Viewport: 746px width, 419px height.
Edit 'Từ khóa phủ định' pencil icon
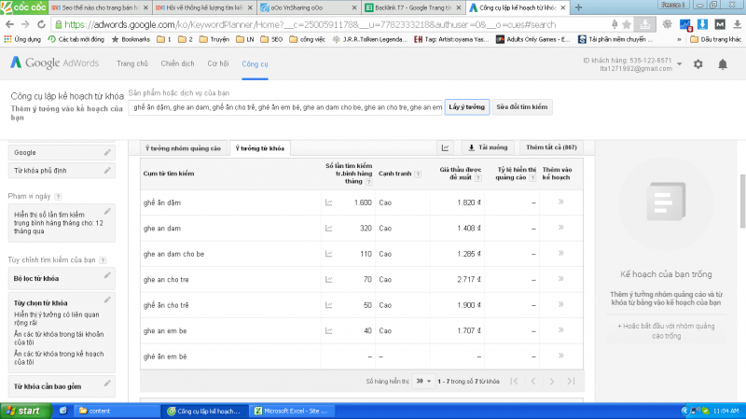pyautogui.click(x=107, y=170)
